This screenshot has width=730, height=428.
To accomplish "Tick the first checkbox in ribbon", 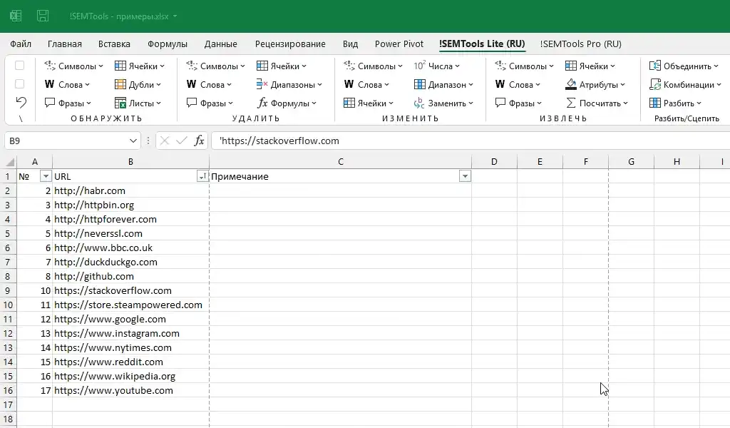I will 19,66.
